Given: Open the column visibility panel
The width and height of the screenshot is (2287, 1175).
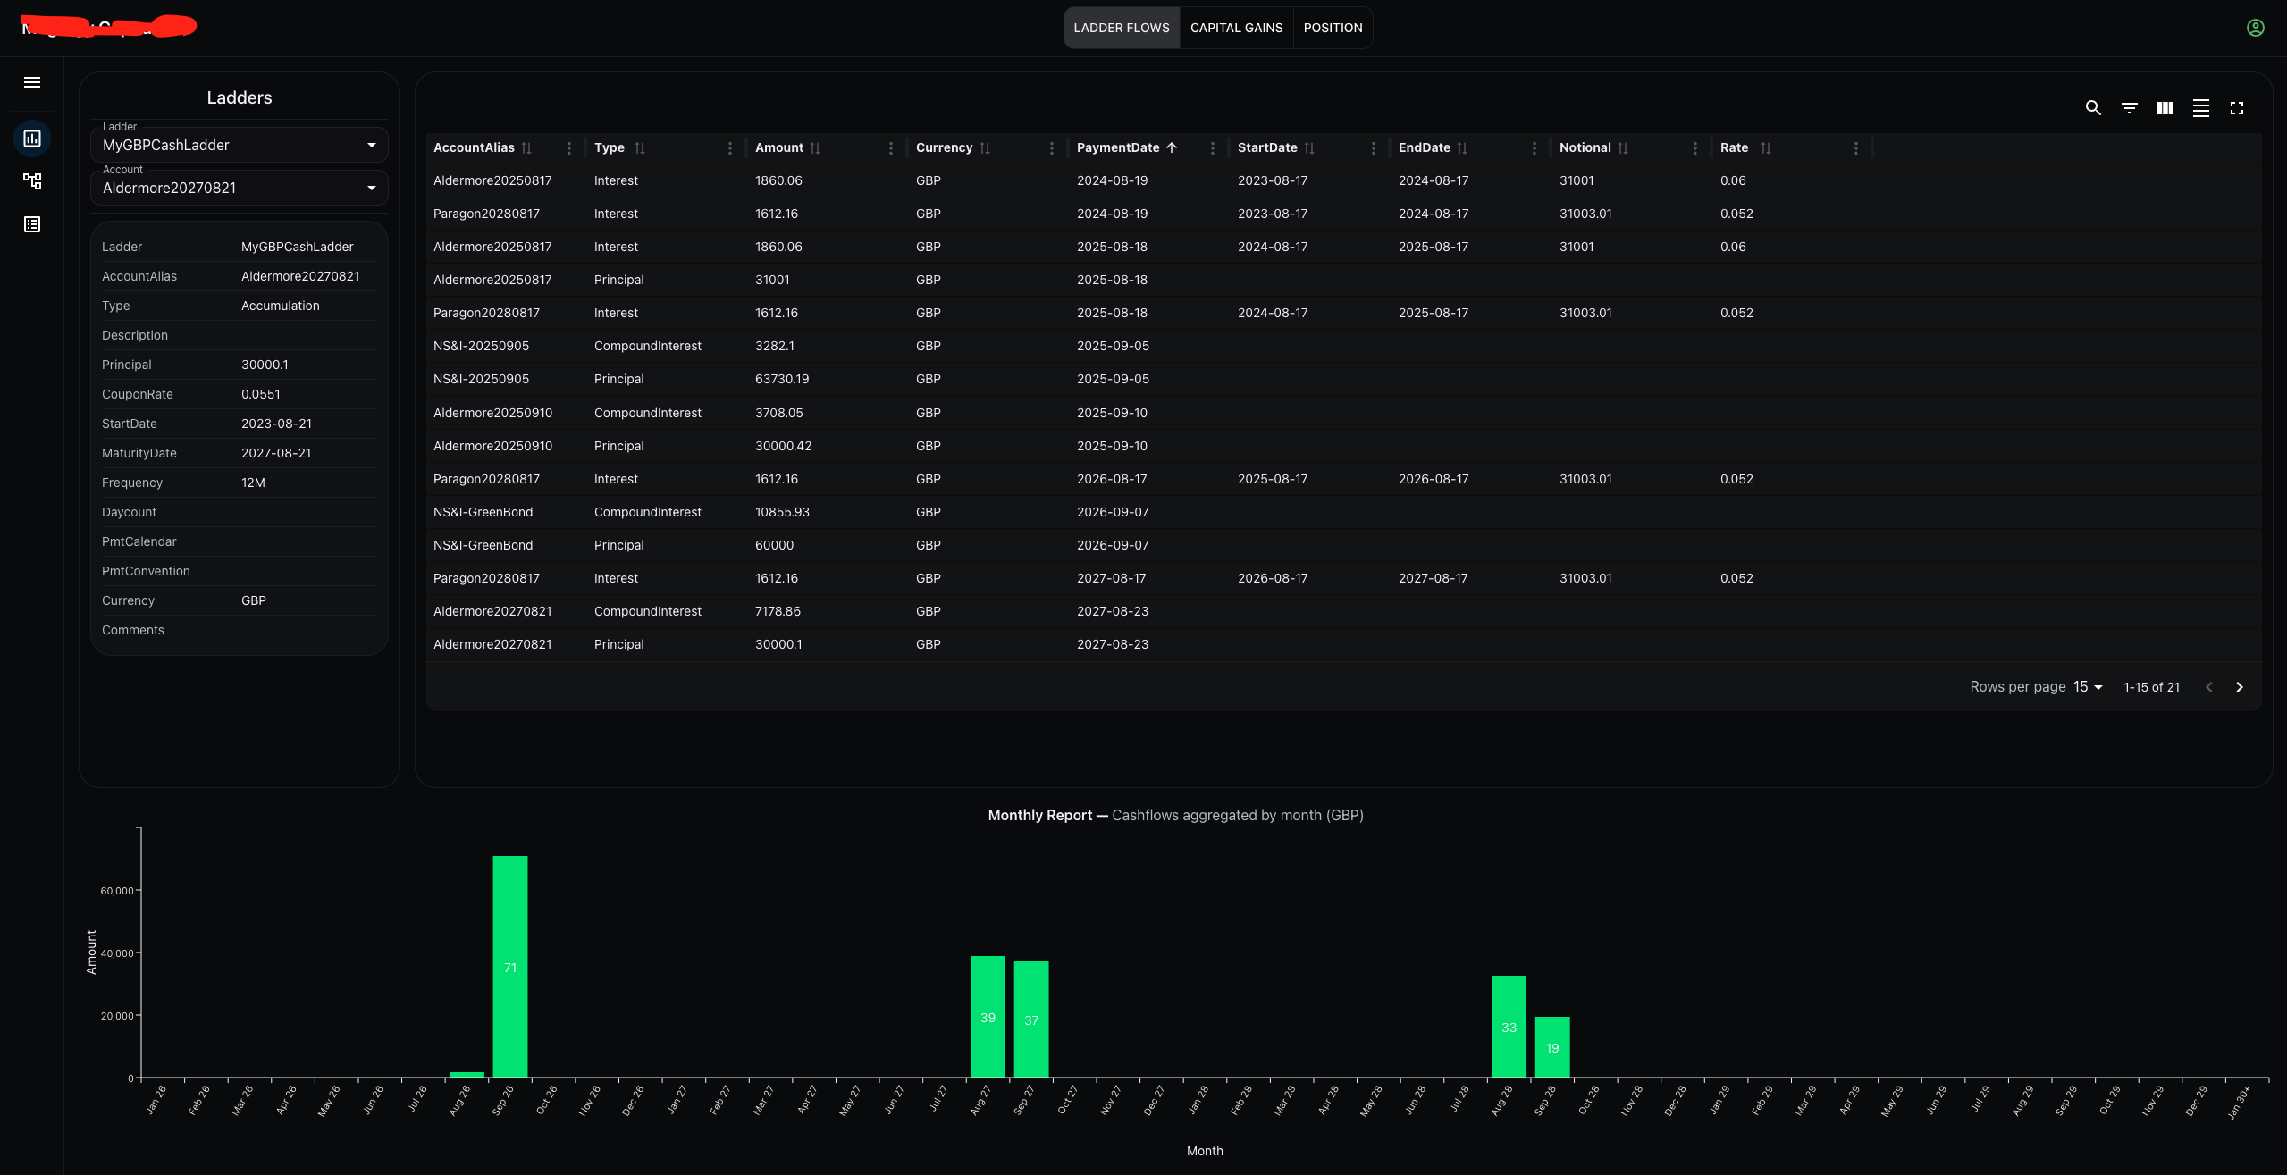Looking at the screenshot, I should point(2165,108).
